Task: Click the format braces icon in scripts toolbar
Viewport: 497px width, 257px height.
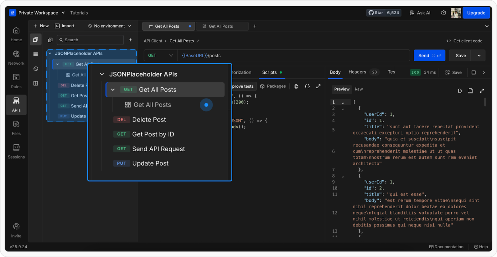Action: [x=307, y=86]
